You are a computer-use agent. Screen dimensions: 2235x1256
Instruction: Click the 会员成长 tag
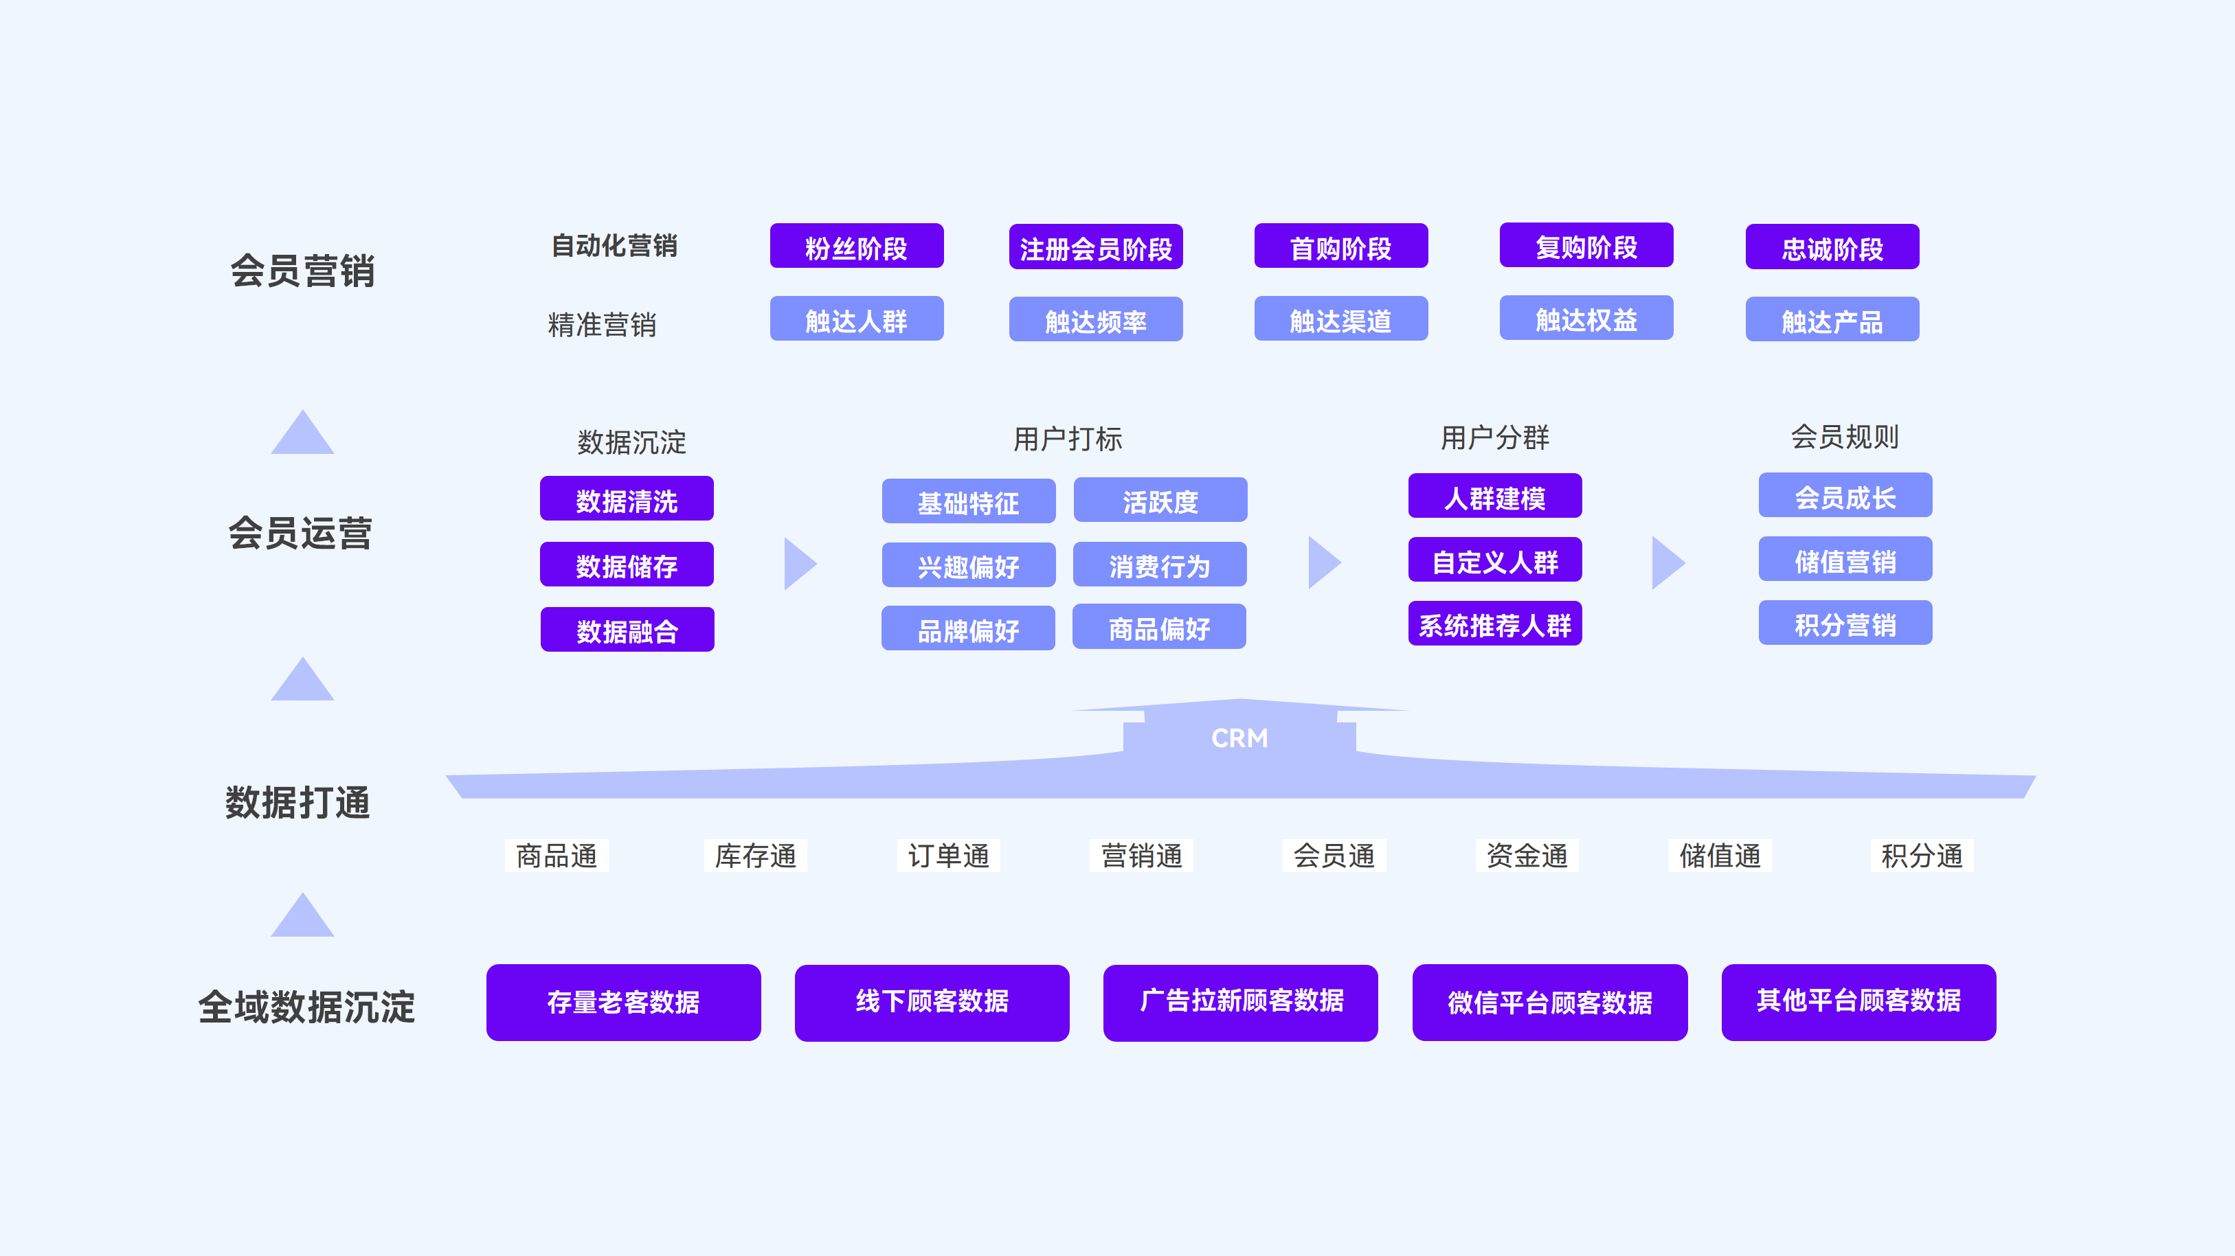click(1845, 495)
